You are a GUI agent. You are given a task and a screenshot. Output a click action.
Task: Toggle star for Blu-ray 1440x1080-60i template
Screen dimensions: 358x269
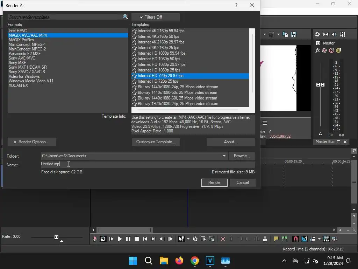[134, 98]
